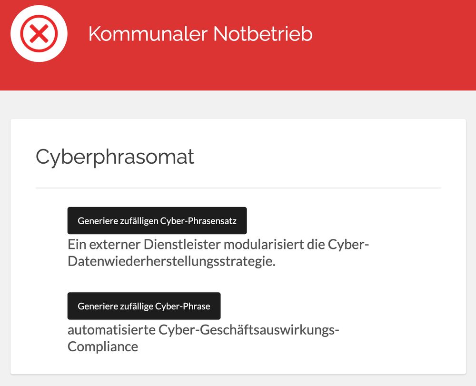Click the dark Cyber-Phrasensatz generator button label

tap(157, 220)
